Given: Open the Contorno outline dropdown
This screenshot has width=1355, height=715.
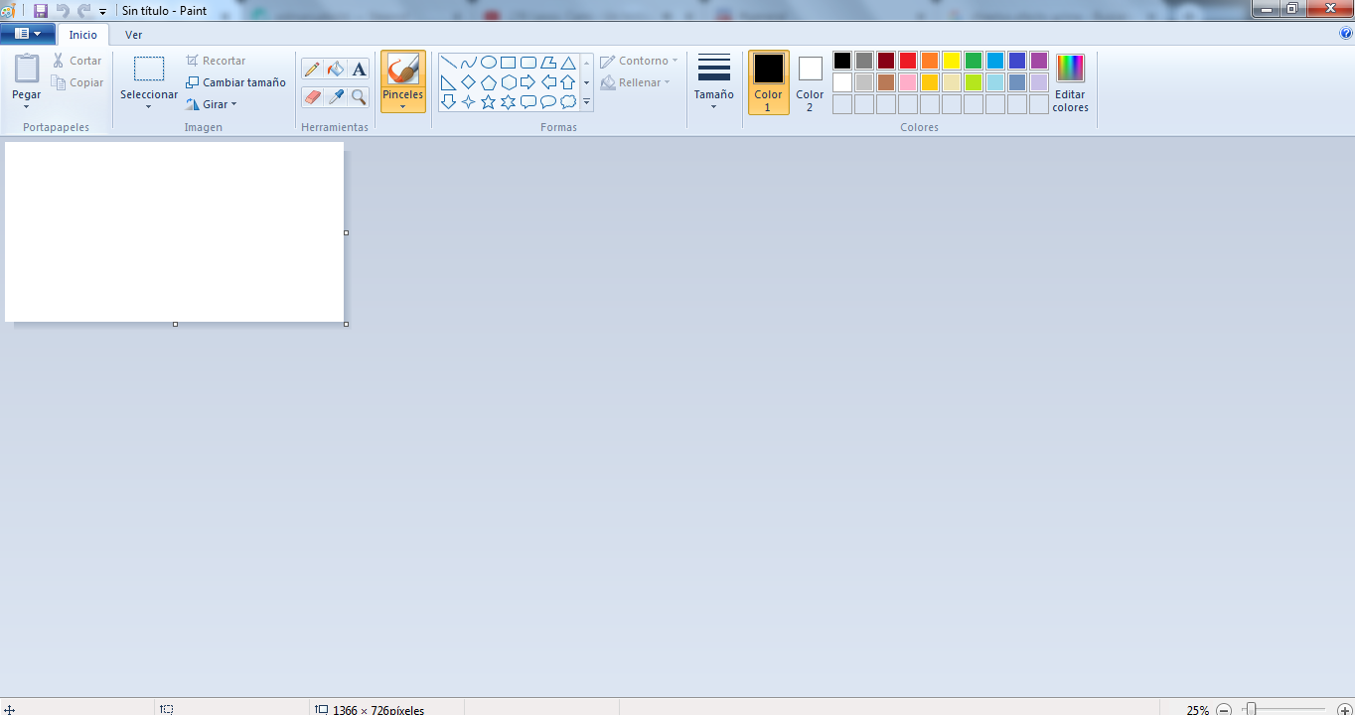Looking at the screenshot, I should (640, 61).
